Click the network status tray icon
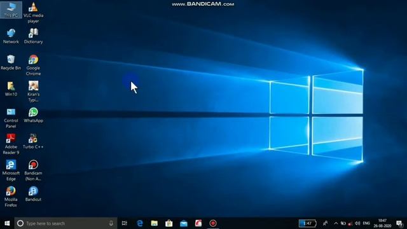The width and height of the screenshot is (407, 229). pos(350,223)
